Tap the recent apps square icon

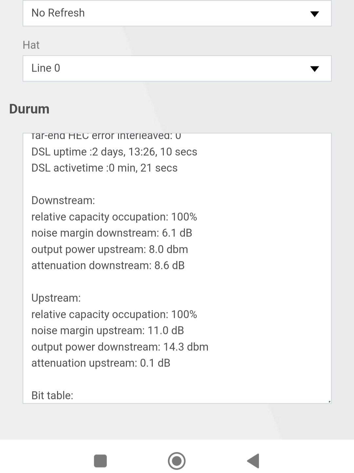[x=100, y=461]
